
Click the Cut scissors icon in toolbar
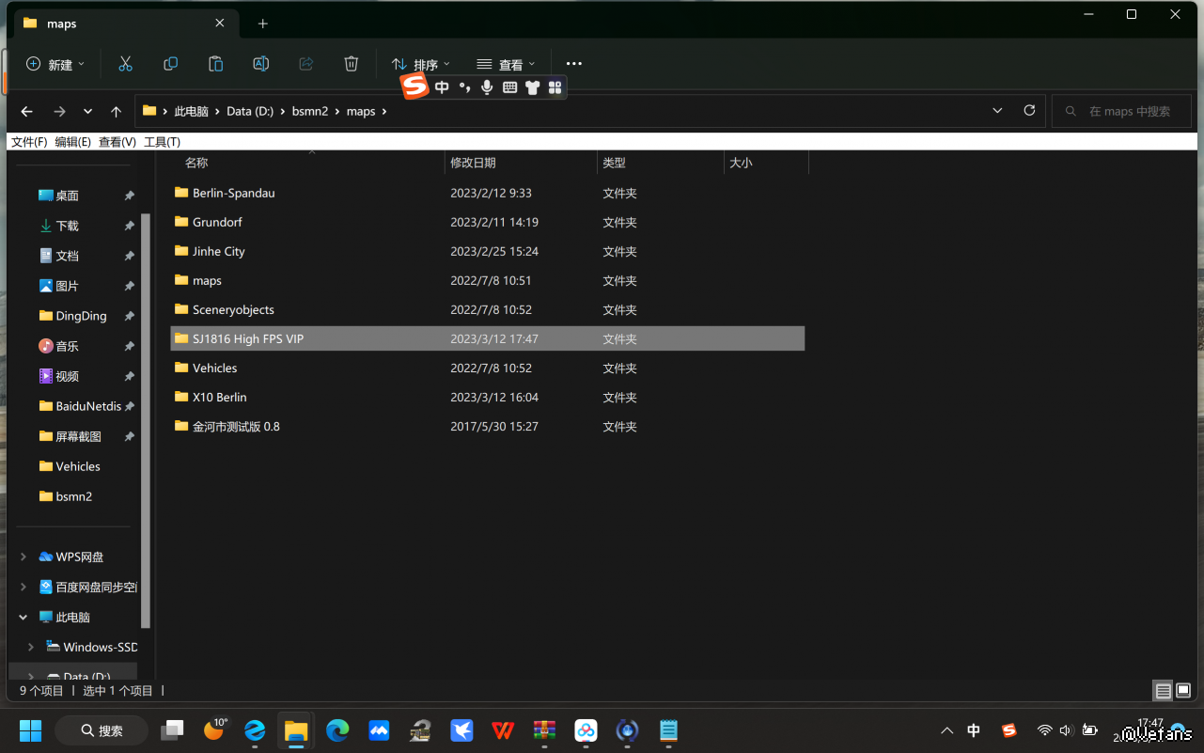(125, 64)
